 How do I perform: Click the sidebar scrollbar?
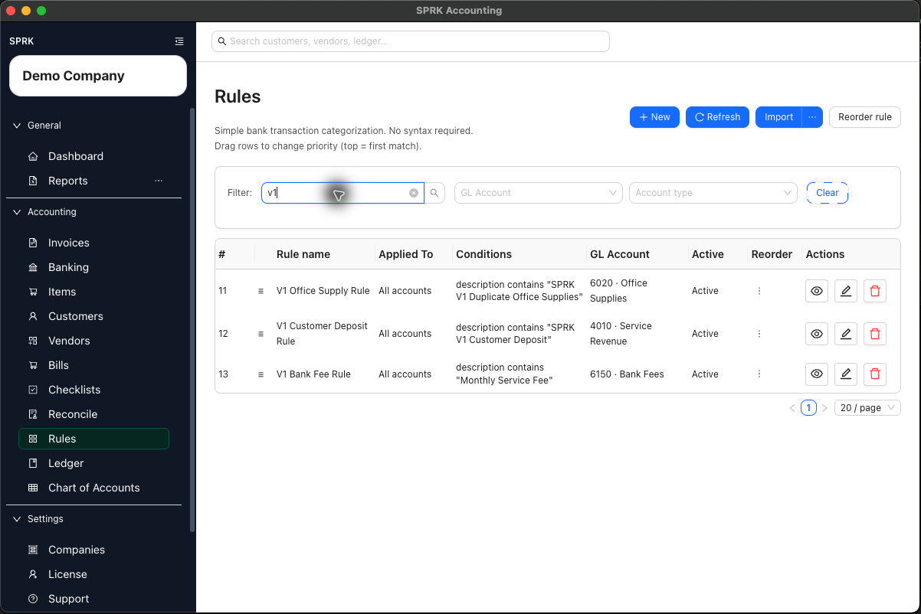[192, 320]
